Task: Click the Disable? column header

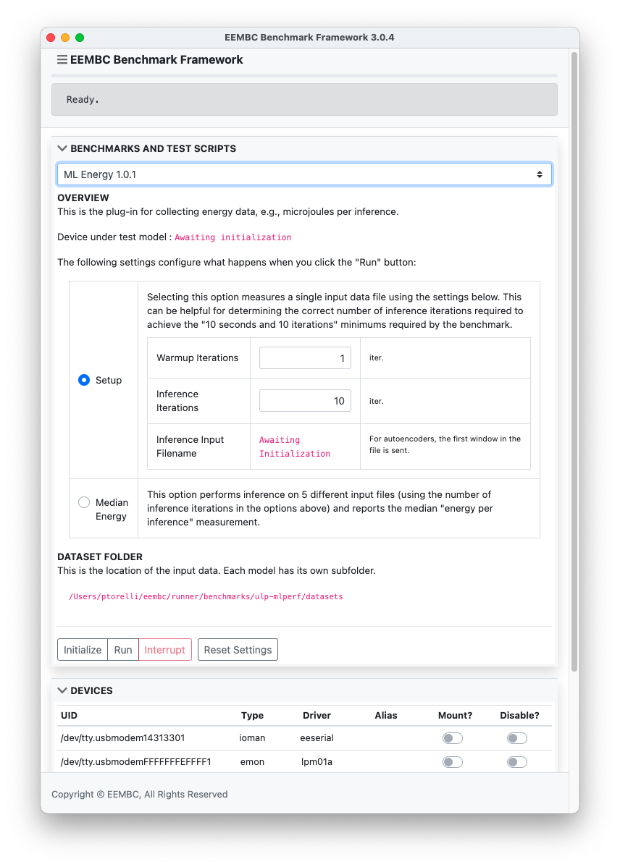Action: point(519,716)
